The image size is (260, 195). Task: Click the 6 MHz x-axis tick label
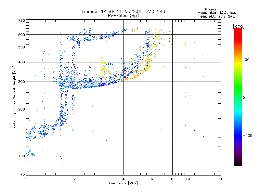152,179
